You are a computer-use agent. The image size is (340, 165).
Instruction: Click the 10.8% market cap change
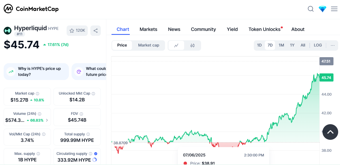pos(37,100)
